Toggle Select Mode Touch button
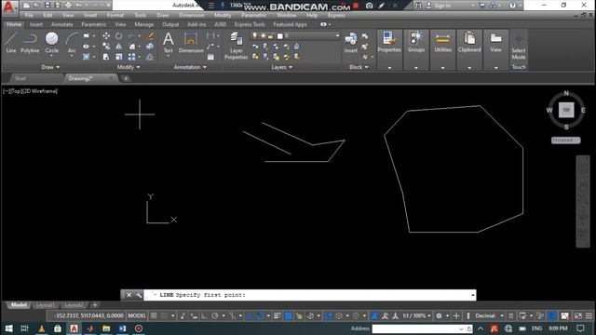 click(x=519, y=50)
